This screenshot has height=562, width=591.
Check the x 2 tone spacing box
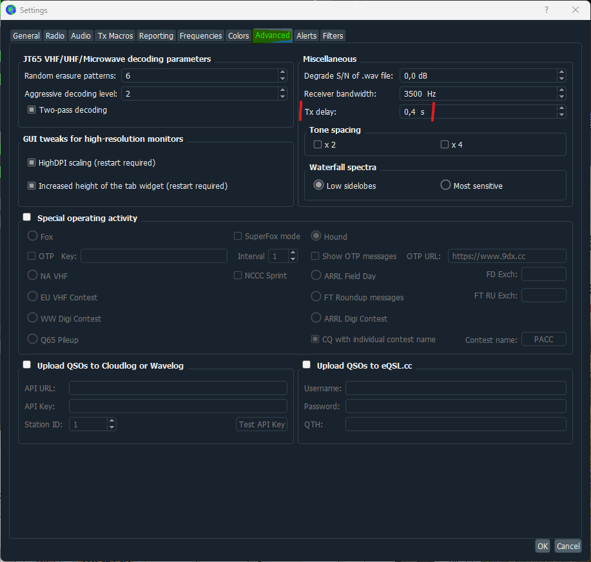318,144
